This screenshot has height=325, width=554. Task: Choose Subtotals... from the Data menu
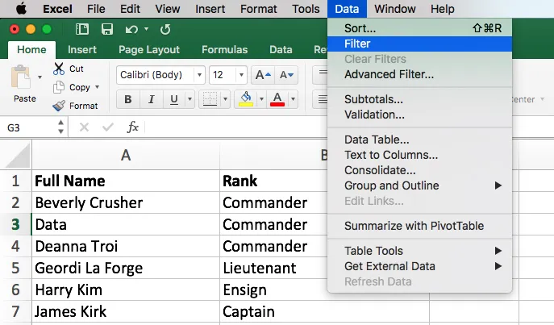pyautogui.click(x=420, y=99)
